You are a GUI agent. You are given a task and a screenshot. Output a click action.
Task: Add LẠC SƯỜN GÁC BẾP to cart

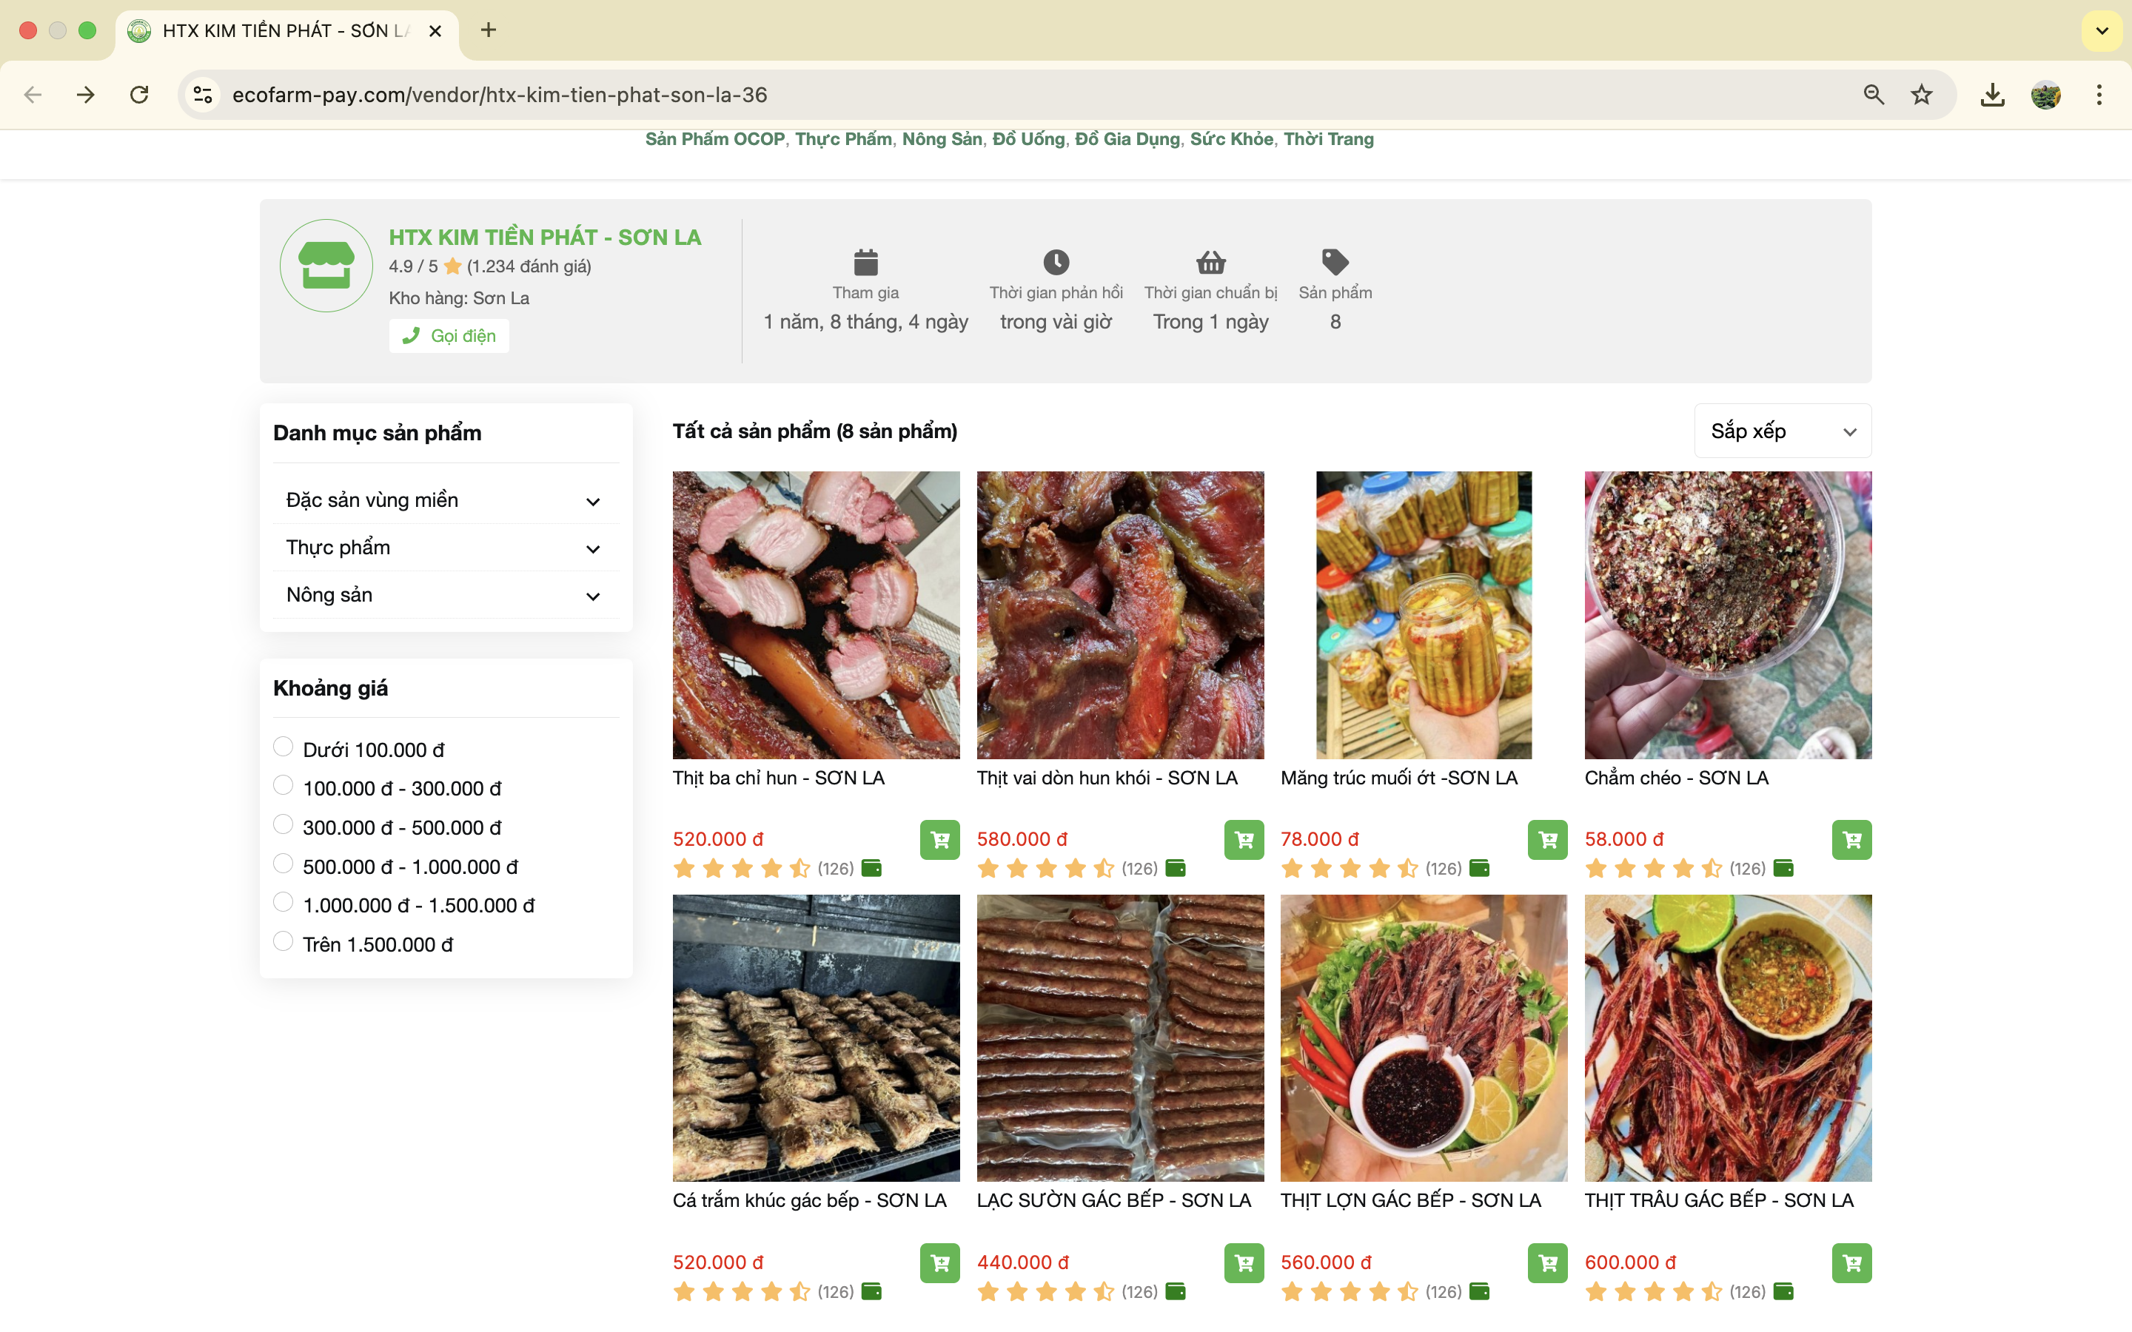pyautogui.click(x=1244, y=1262)
